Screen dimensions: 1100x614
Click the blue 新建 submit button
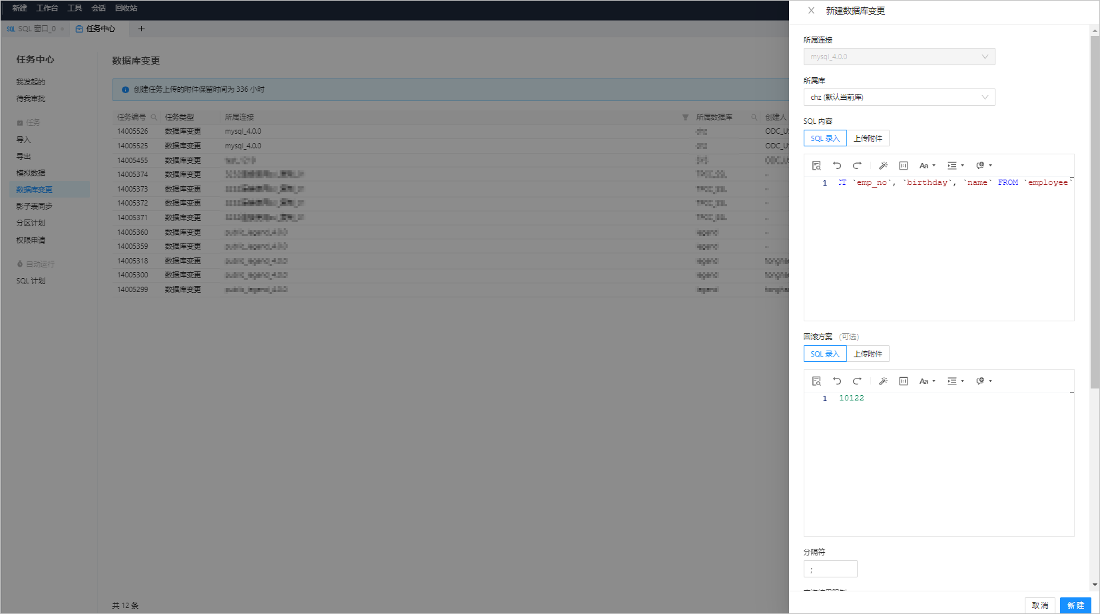pos(1075,605)
